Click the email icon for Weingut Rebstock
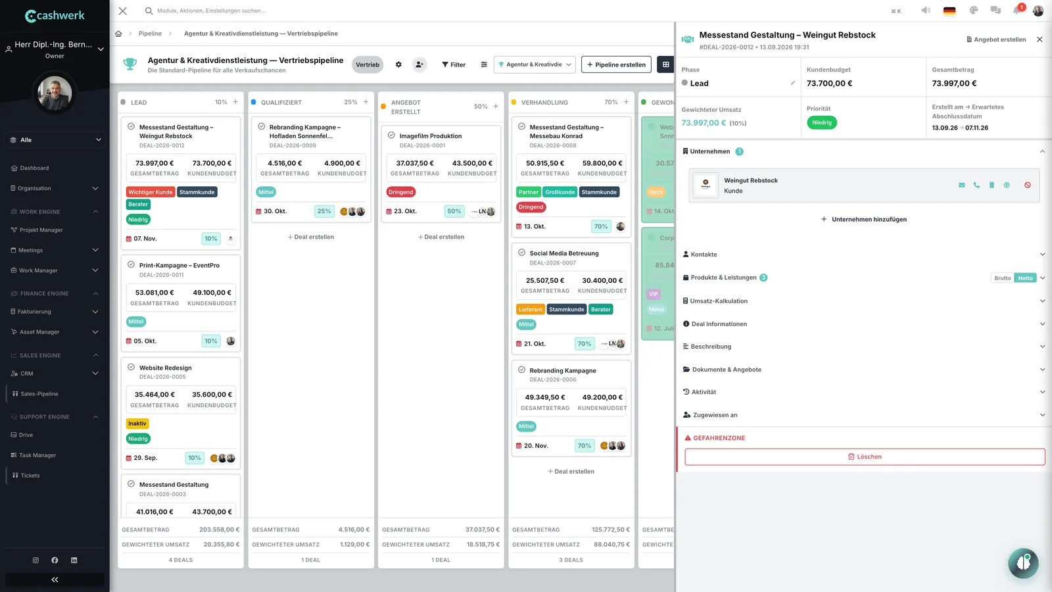Image resolution: width=1052 pixels, height=592 pixels. click(x=962, y=185)
